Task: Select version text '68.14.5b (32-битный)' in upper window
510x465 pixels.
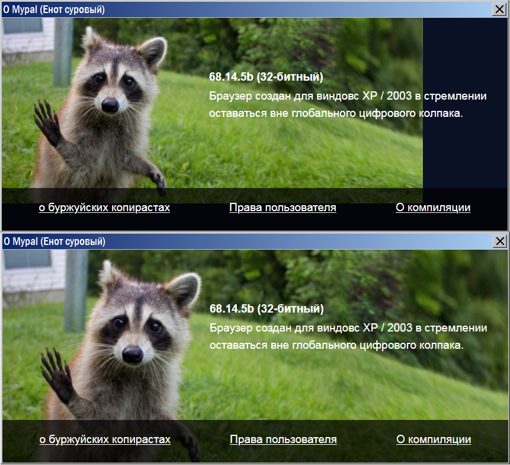Action: click(x=266, y=77)
